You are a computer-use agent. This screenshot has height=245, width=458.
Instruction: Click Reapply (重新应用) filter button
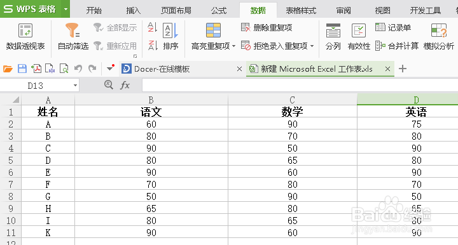click(x=115, y=46)
